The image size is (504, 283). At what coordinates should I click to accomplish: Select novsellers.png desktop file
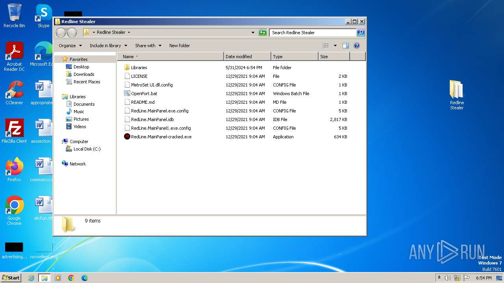tap(43, 250)
